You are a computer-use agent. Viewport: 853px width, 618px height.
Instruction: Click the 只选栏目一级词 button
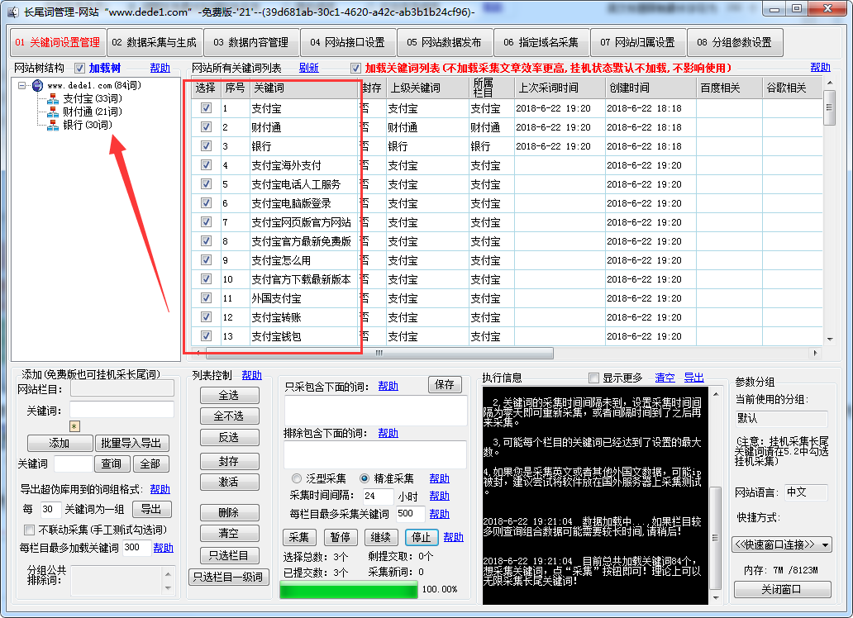click(x=229, y=578)
